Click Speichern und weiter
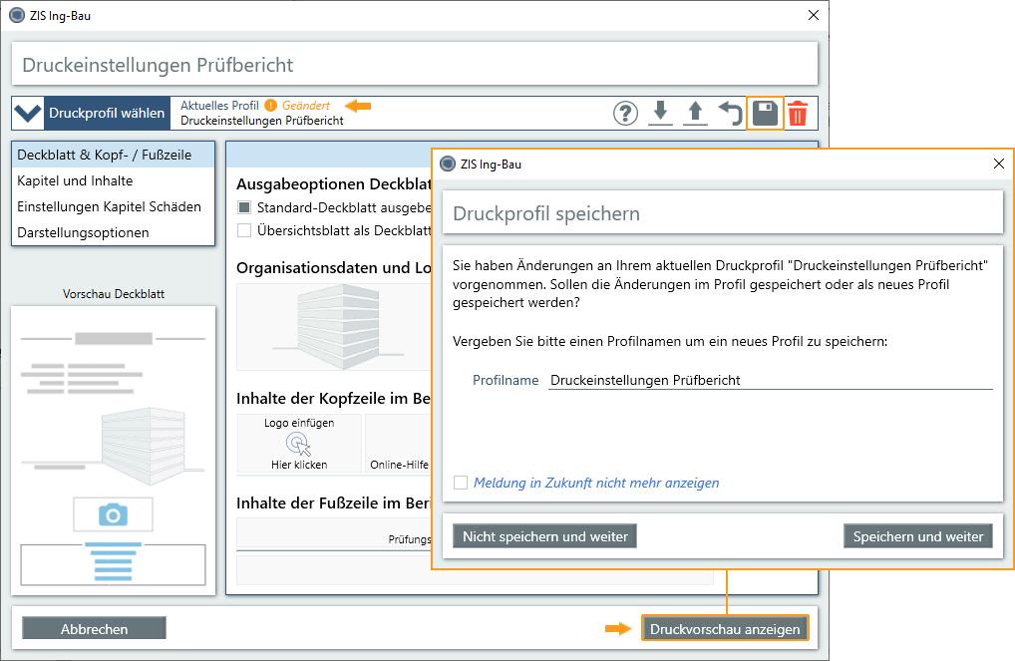 click(917, 535)
